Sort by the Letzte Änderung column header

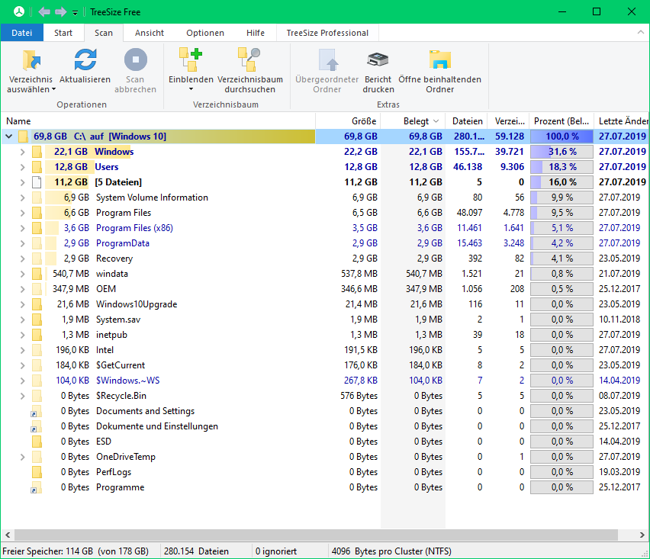pyautogui.click(x=622, y=121)
